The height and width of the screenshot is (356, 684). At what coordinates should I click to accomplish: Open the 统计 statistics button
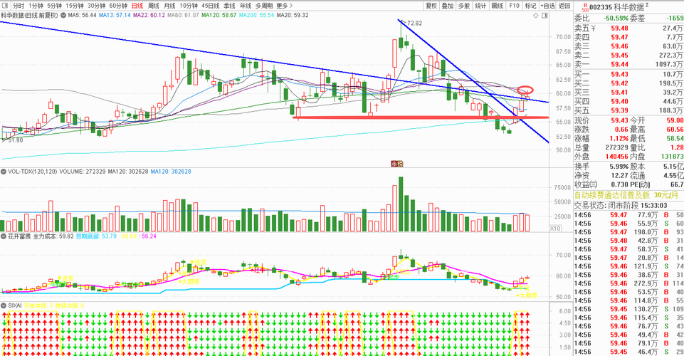coord(480,6)
